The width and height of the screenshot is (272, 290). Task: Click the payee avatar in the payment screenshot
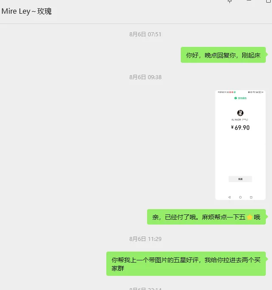pyautogui.click(x=240, y=113)
